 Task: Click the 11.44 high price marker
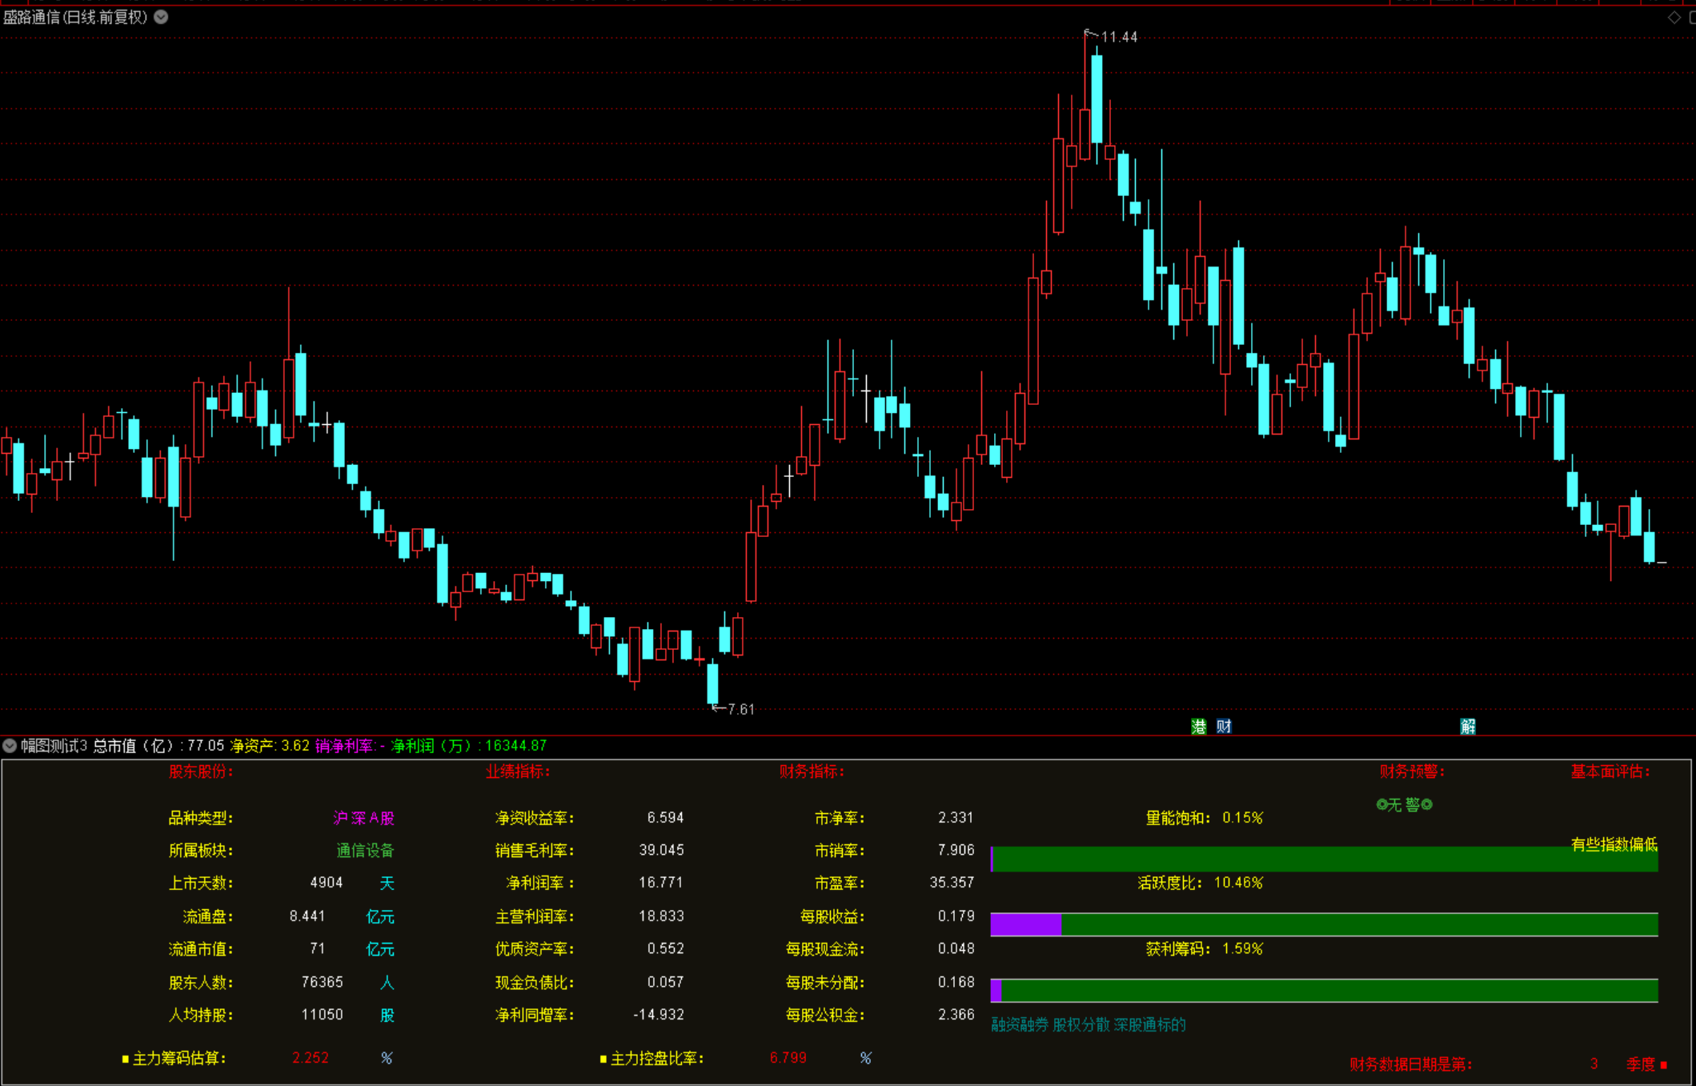click(x=1118, y=37)
